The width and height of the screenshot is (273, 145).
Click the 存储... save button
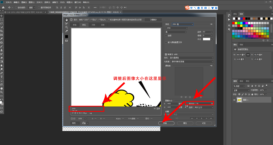click(166, 123)
